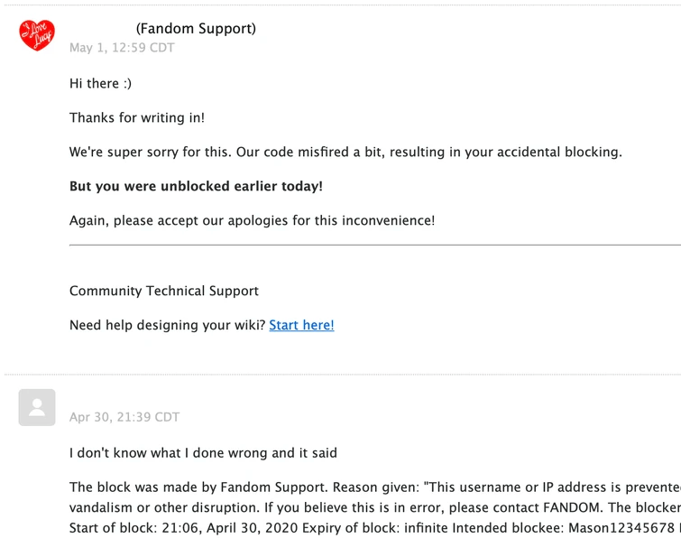The height and width of the screenshot is (538, 681).
Task: Click the "Need help designing your wiki?" text
Action: pyautogui.click(x=167, y=325)
